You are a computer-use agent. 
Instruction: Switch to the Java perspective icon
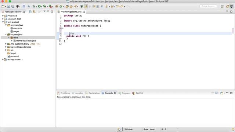[228, 6]
